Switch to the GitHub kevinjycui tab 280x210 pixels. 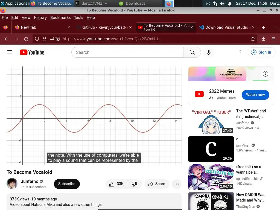click(104, 27)
